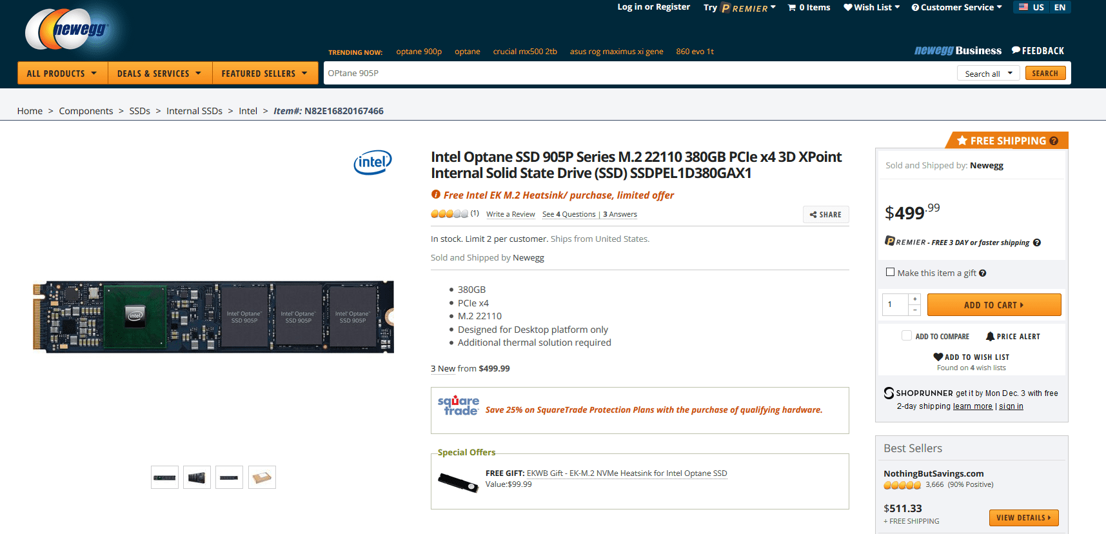The height and width of the screenshot is (534, 1106).
Task: Check Make this item a gift
Action: (x=890, y=272)
